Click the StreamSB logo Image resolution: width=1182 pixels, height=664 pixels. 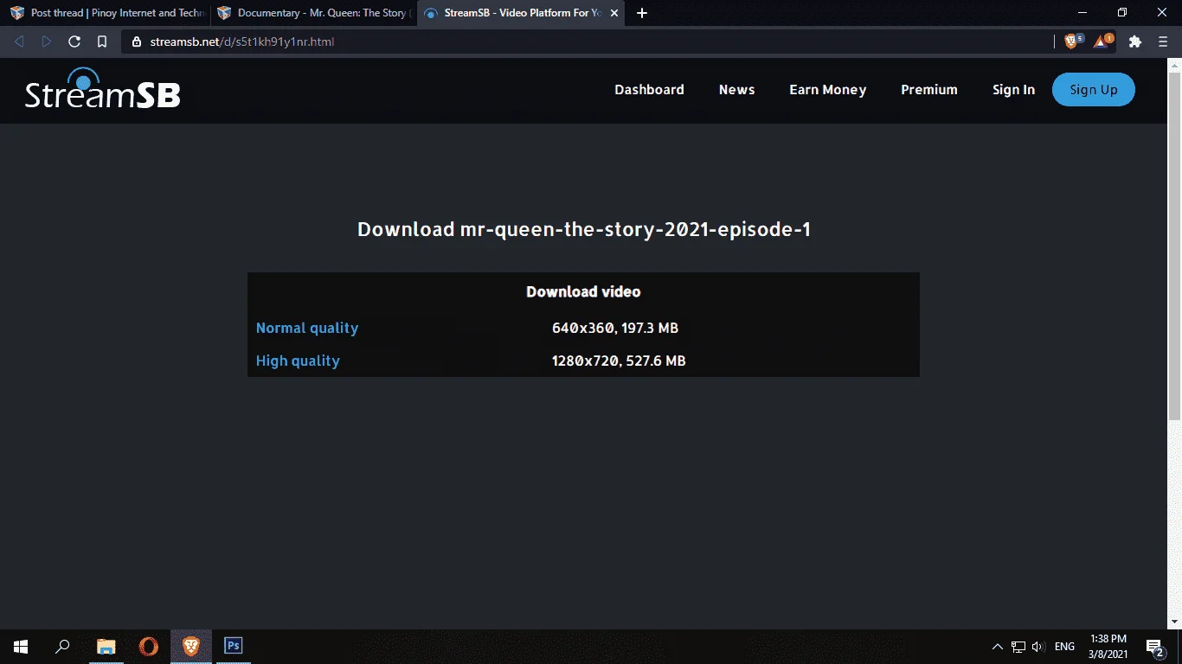[x=102, y=89]
